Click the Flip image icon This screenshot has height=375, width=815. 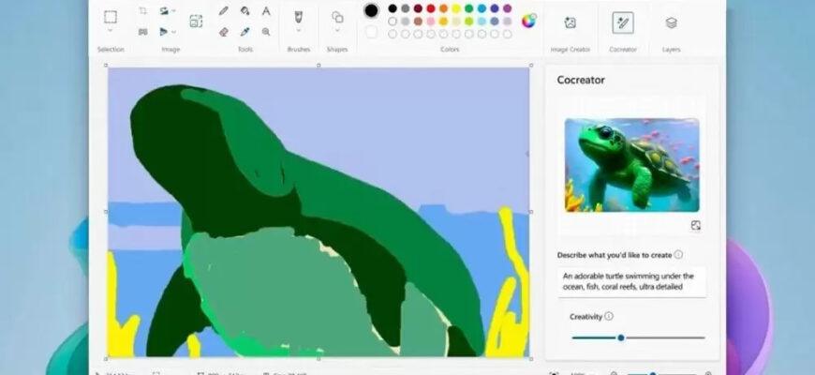point(164,32)
